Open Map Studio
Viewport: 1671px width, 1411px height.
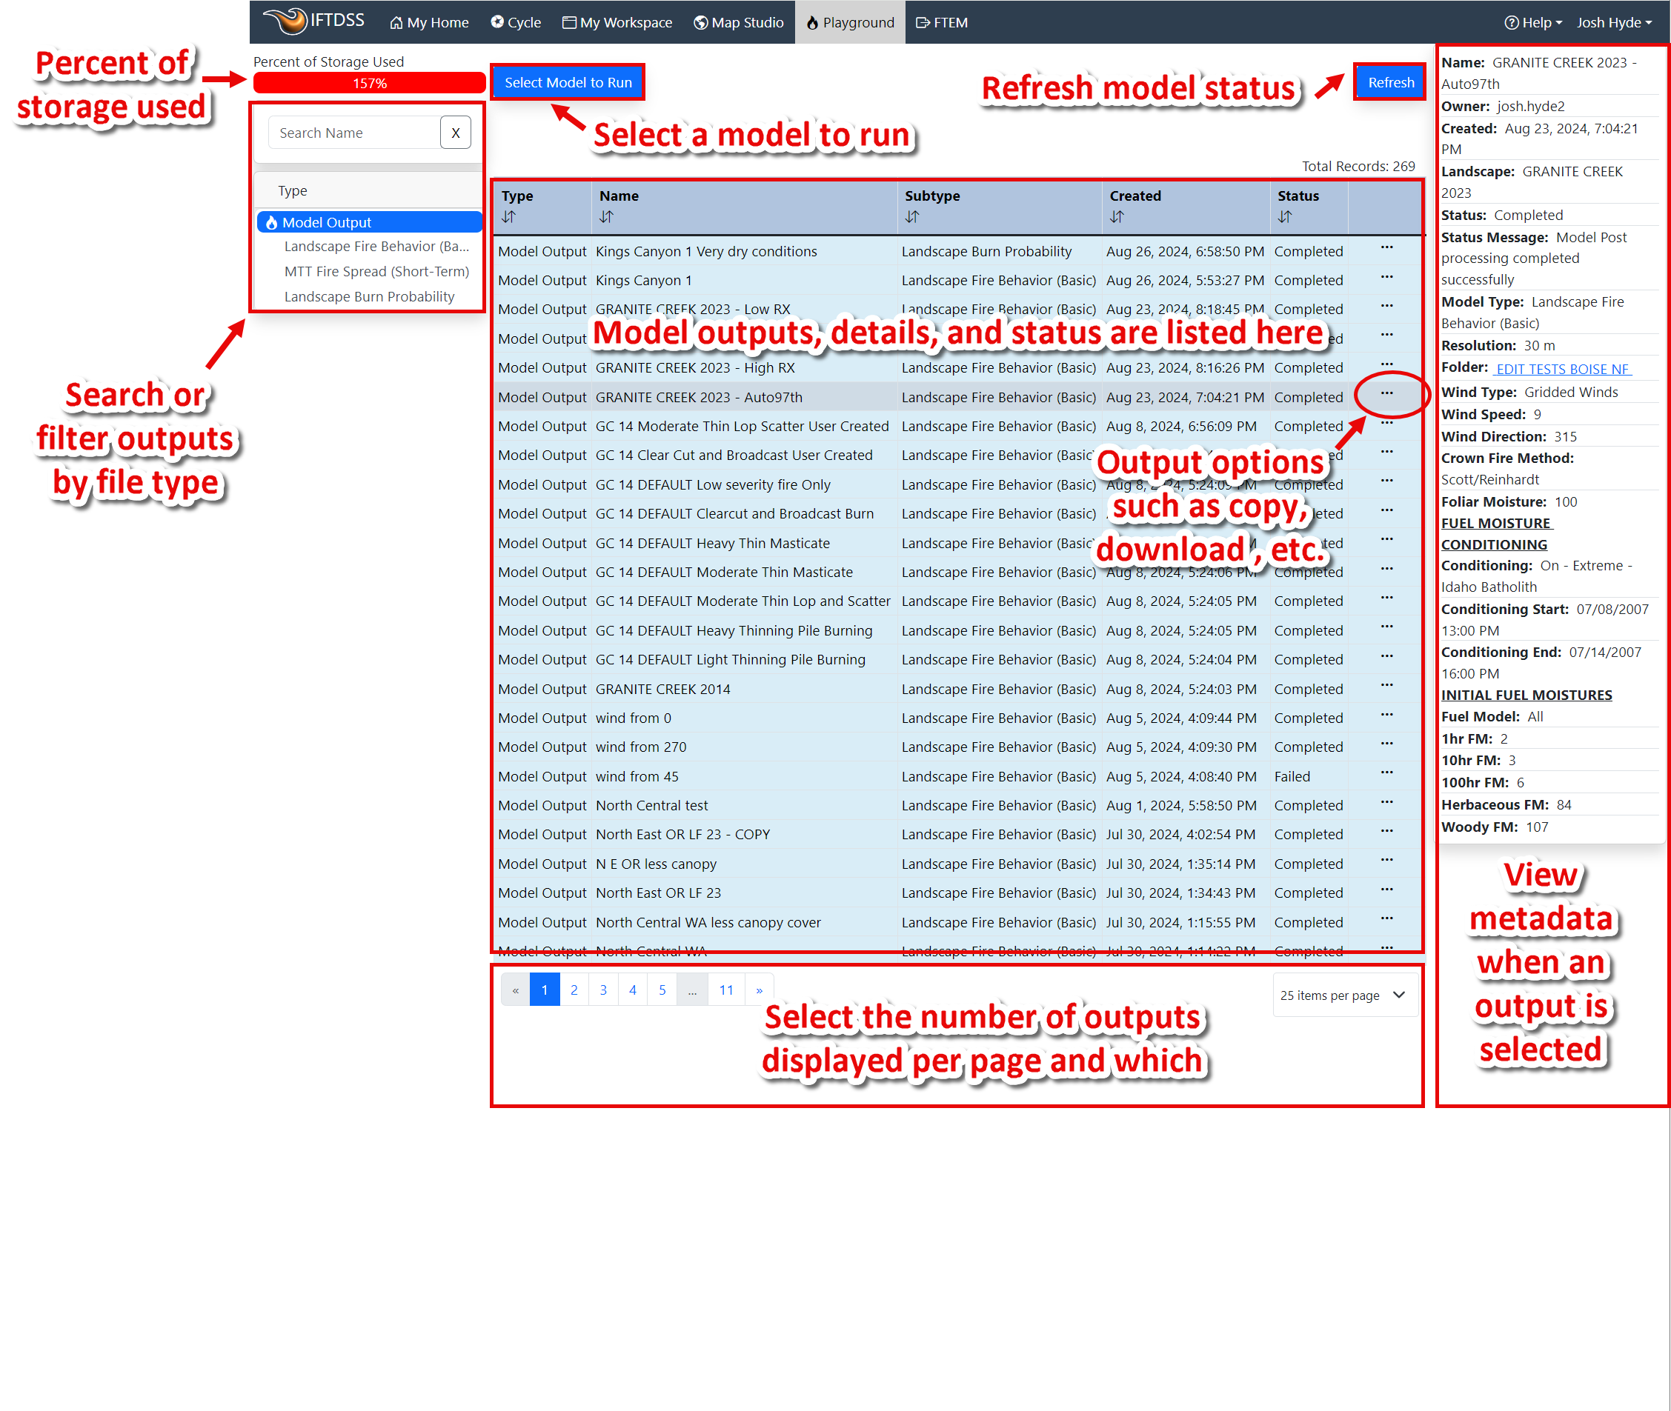click(x=738, y=22)
